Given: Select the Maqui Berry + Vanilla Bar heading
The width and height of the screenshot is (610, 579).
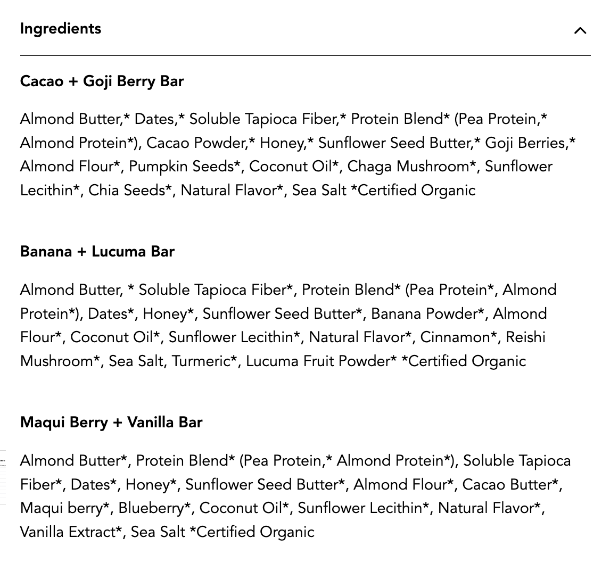Looking at the screenshot, I should coord(111,422).
